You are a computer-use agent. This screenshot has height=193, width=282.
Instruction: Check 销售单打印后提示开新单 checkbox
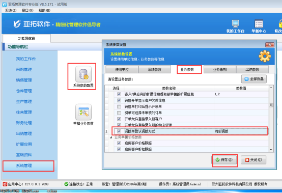(119, 106)
